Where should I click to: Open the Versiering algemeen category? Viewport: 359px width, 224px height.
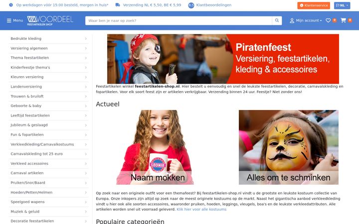pyautogui.click(x=48, y=48)
